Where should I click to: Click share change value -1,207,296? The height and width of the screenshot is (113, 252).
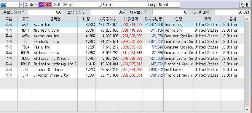coord(153,25)
